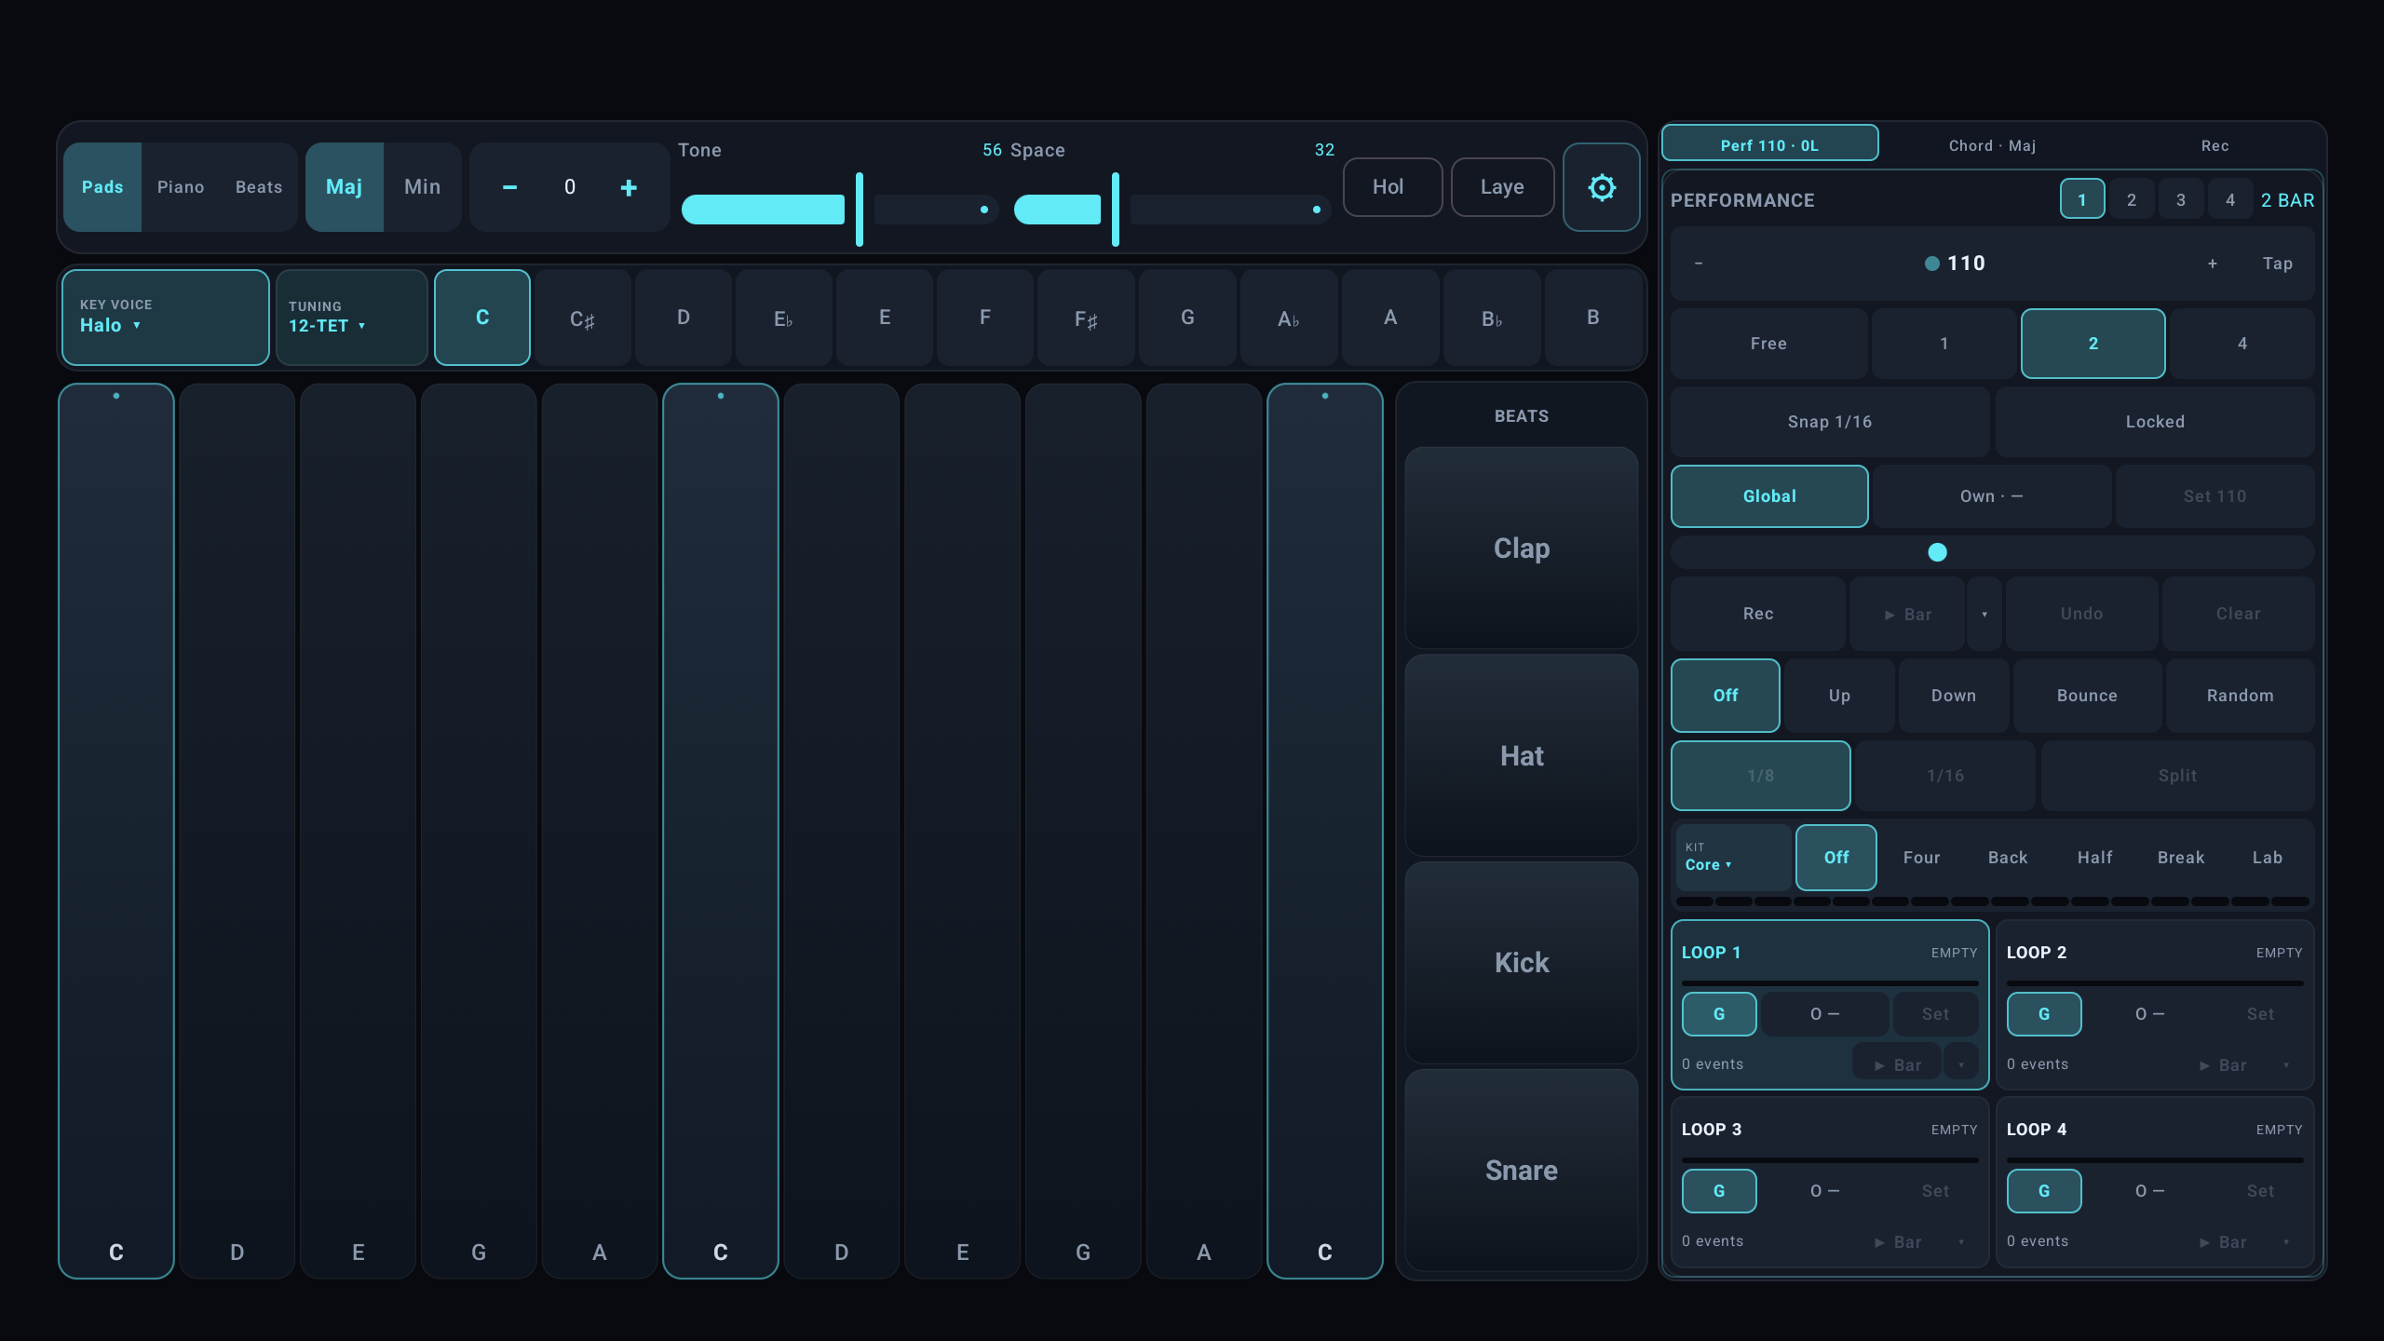Set loop length to 4 bars
2384x1341 pixels.
[2242, 344]
